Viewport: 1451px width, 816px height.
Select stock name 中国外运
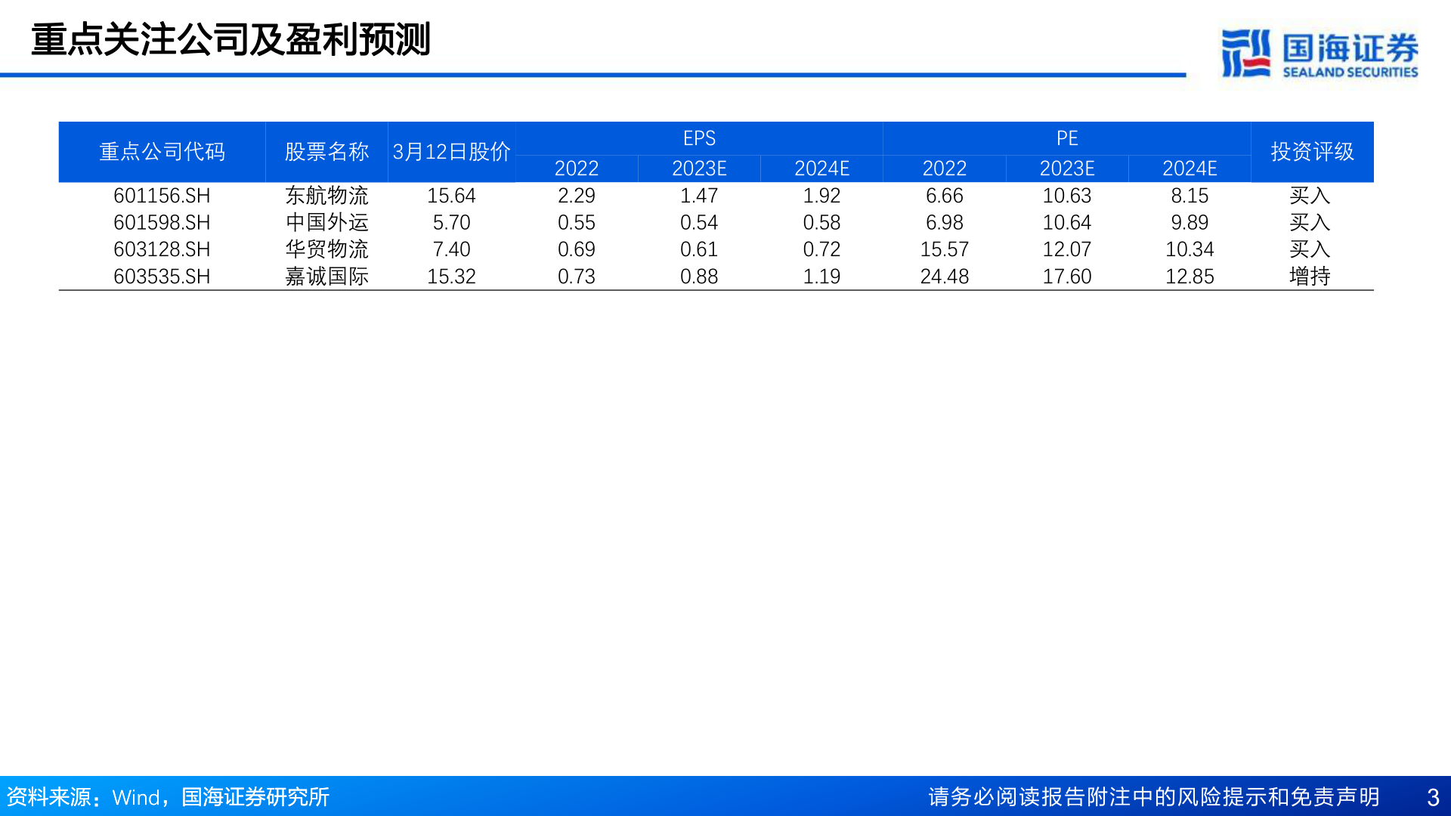pos(326,223)
